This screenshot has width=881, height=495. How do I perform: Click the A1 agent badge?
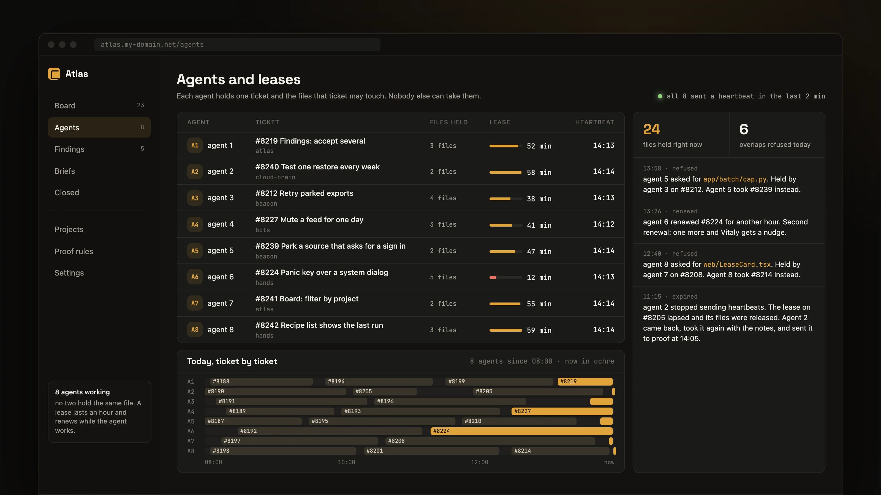pos(195,145)
